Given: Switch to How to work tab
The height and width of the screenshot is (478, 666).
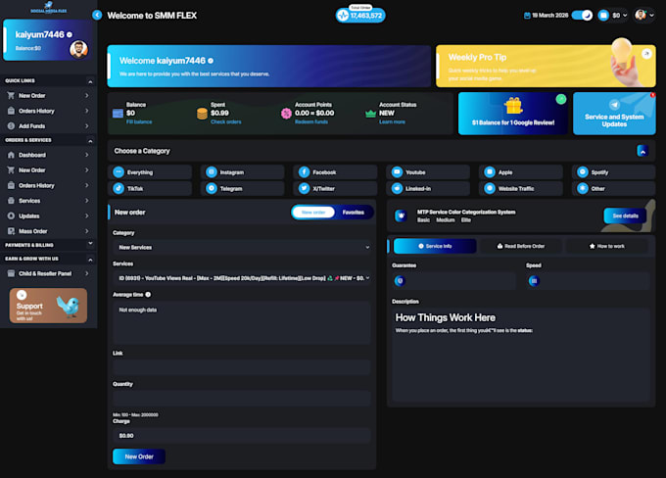Looking at the screenshot, I should [x=606, y=246].
